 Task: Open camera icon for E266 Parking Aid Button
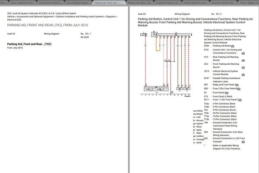pyautogui.click(x=233, y=46)
